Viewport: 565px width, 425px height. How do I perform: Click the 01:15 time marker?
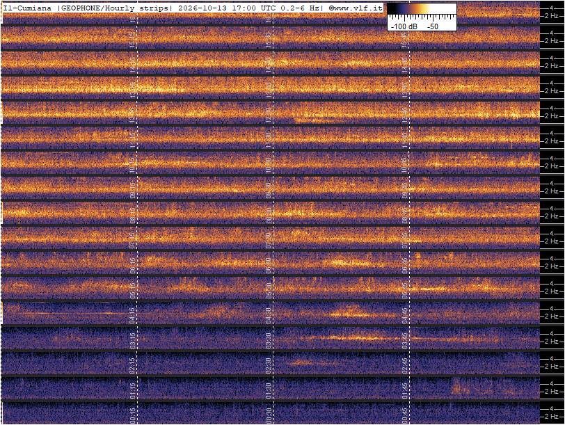point(133,391)
